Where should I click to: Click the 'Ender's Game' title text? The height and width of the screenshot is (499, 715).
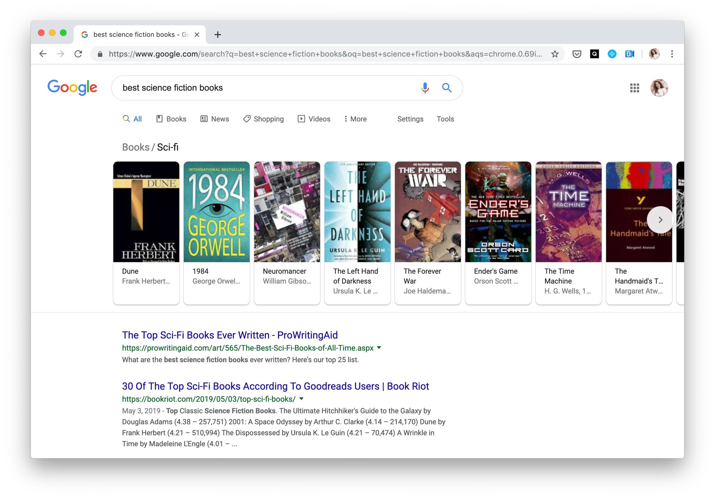pyautogui.click(x=496, y=271)
